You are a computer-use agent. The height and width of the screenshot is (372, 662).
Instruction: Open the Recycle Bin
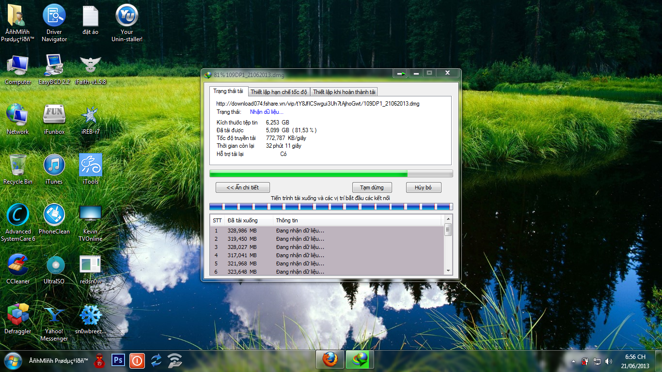(x=18, y=170)
